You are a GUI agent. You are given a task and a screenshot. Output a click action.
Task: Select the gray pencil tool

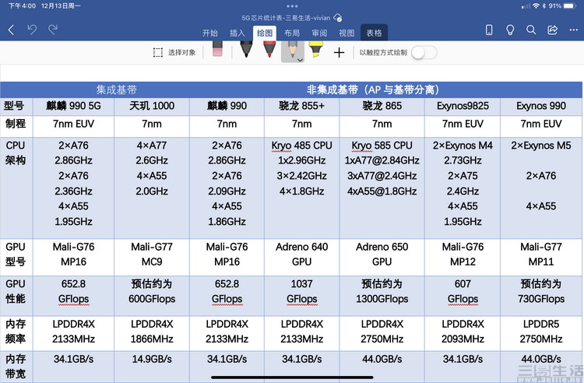coord(293,51)
